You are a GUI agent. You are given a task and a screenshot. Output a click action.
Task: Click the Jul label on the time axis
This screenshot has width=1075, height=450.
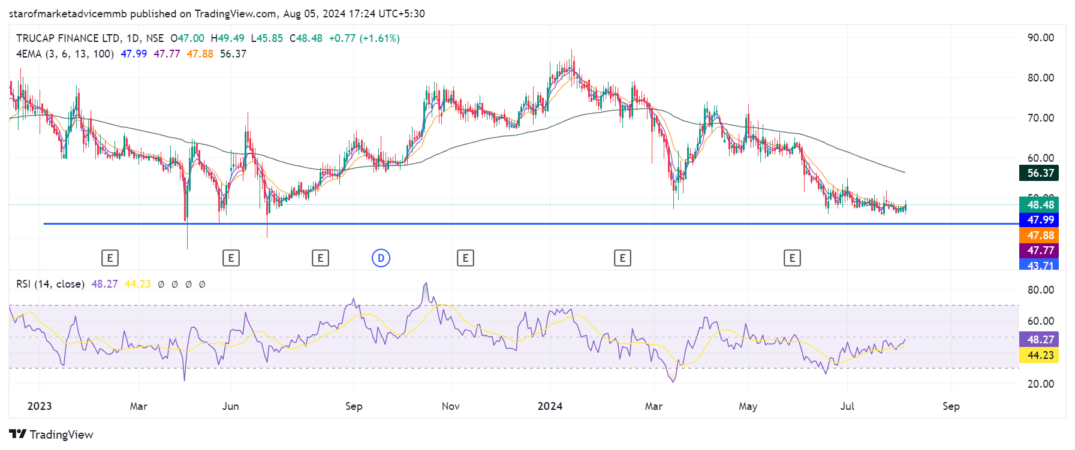tap(847, 406)
